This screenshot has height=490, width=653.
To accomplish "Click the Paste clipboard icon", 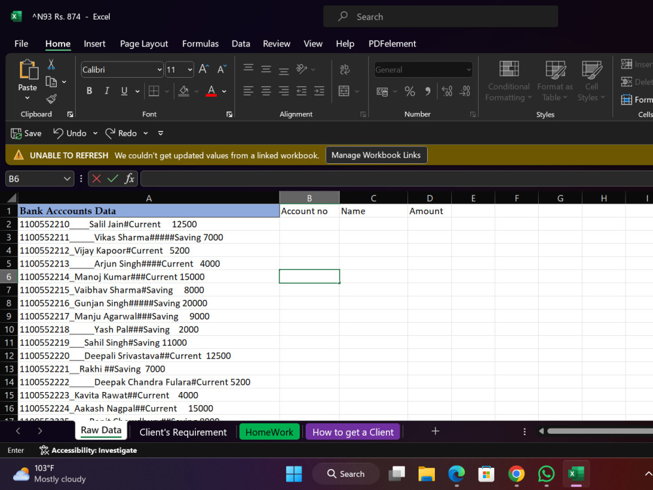I will tap(28, 69).
